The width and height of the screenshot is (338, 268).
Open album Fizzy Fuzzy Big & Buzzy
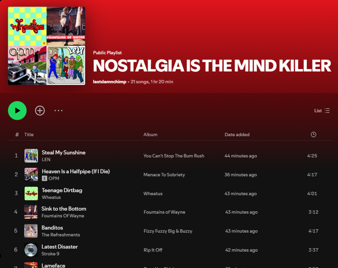coord(168,231)
